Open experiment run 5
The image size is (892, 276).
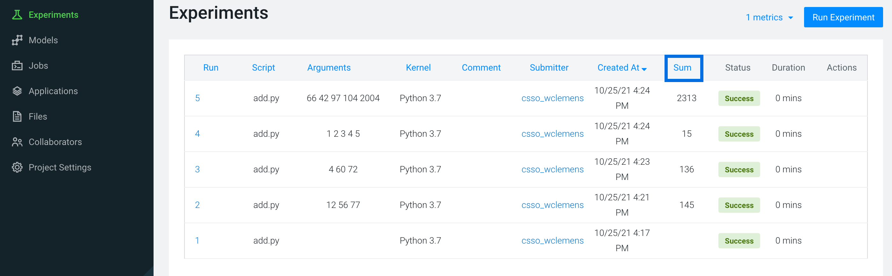(x=198, y=98)
